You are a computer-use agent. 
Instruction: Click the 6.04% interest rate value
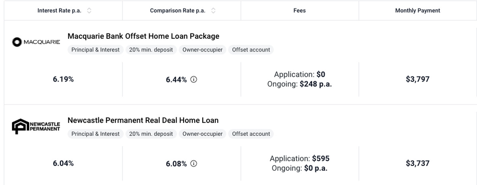point(63,163)
